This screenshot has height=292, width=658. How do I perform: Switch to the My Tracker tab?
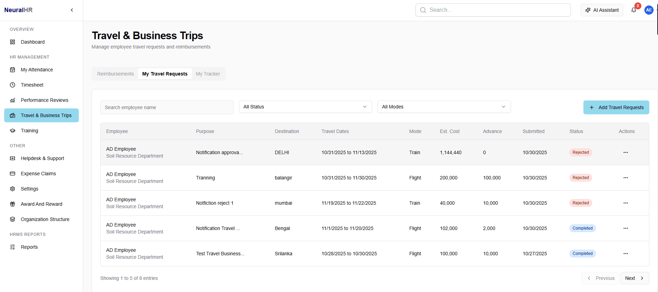[x=208, y=74]
